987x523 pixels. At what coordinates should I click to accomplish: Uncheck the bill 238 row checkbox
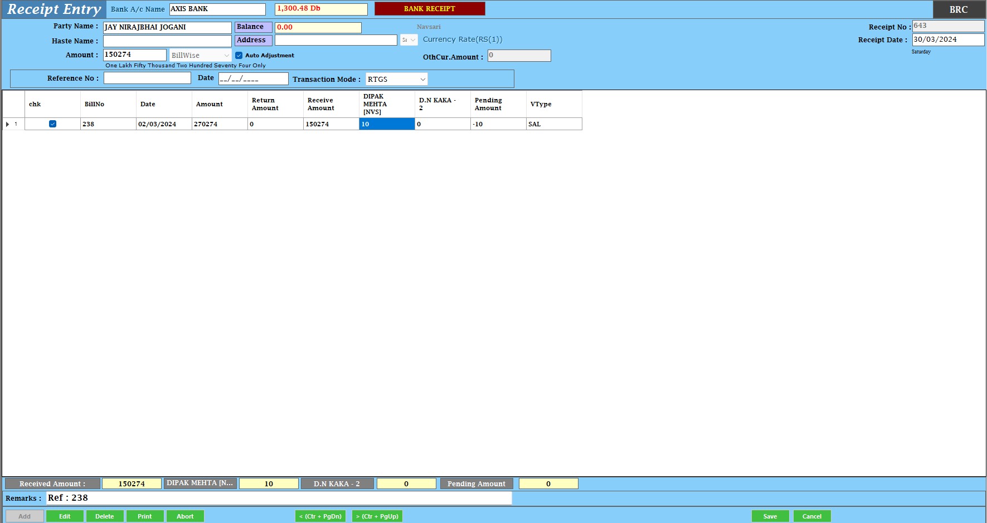52,124
